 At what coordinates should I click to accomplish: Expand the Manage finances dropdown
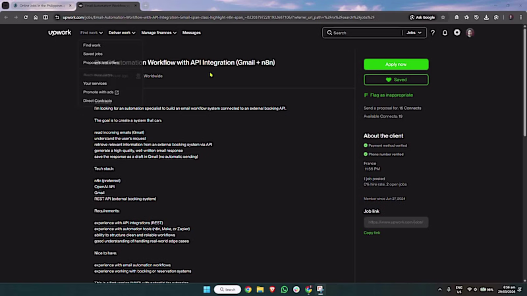pyautogui.click(x=159, y=32)
